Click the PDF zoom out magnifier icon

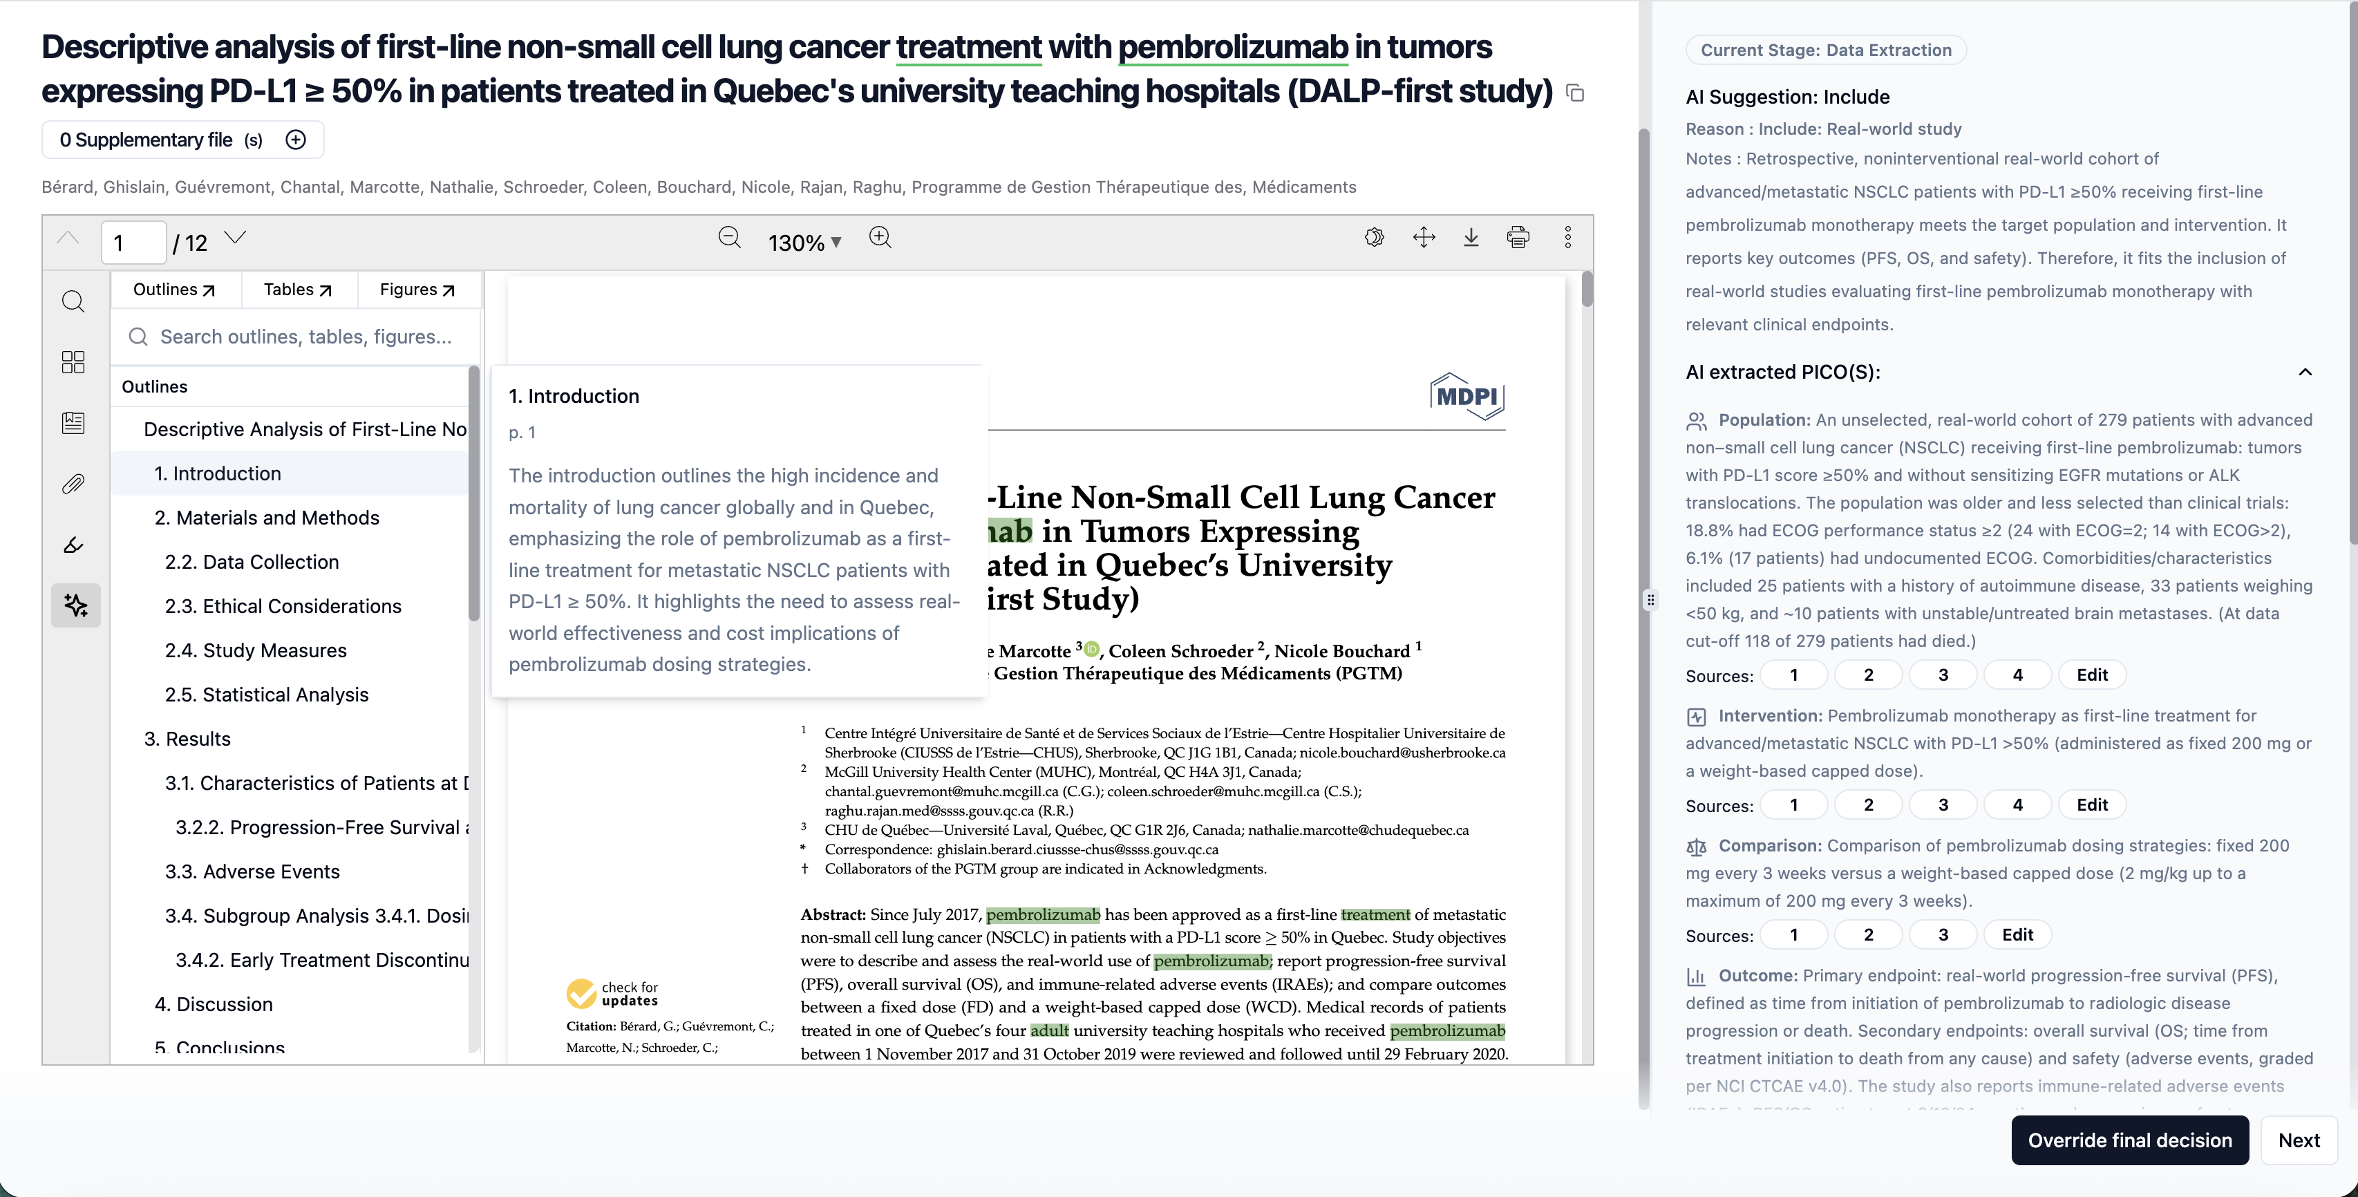(x=728, y=238)
